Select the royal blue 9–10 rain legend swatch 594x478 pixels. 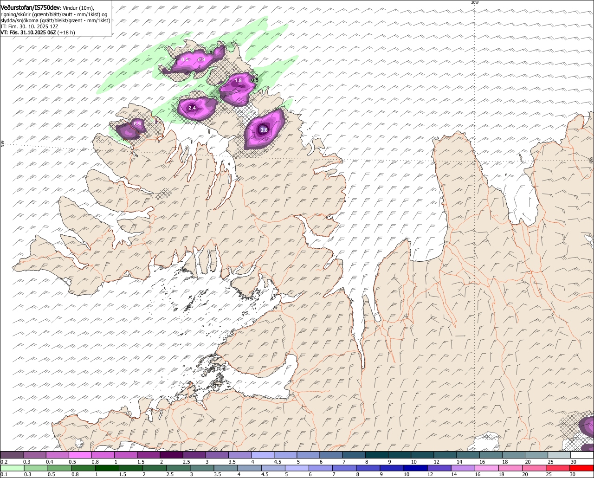click(x=392, y=468)
